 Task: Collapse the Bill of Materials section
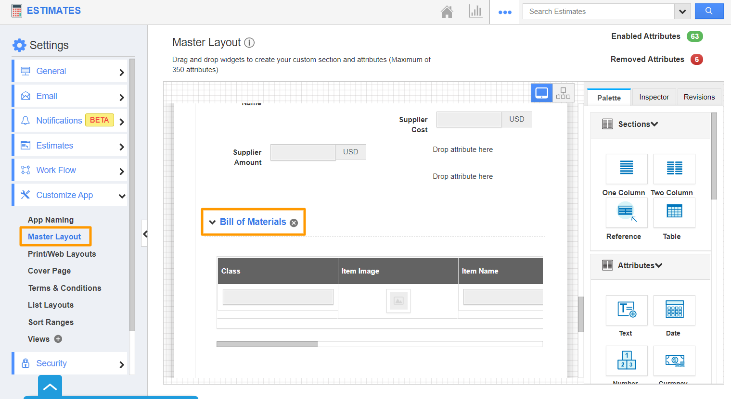tap(212, 222)
